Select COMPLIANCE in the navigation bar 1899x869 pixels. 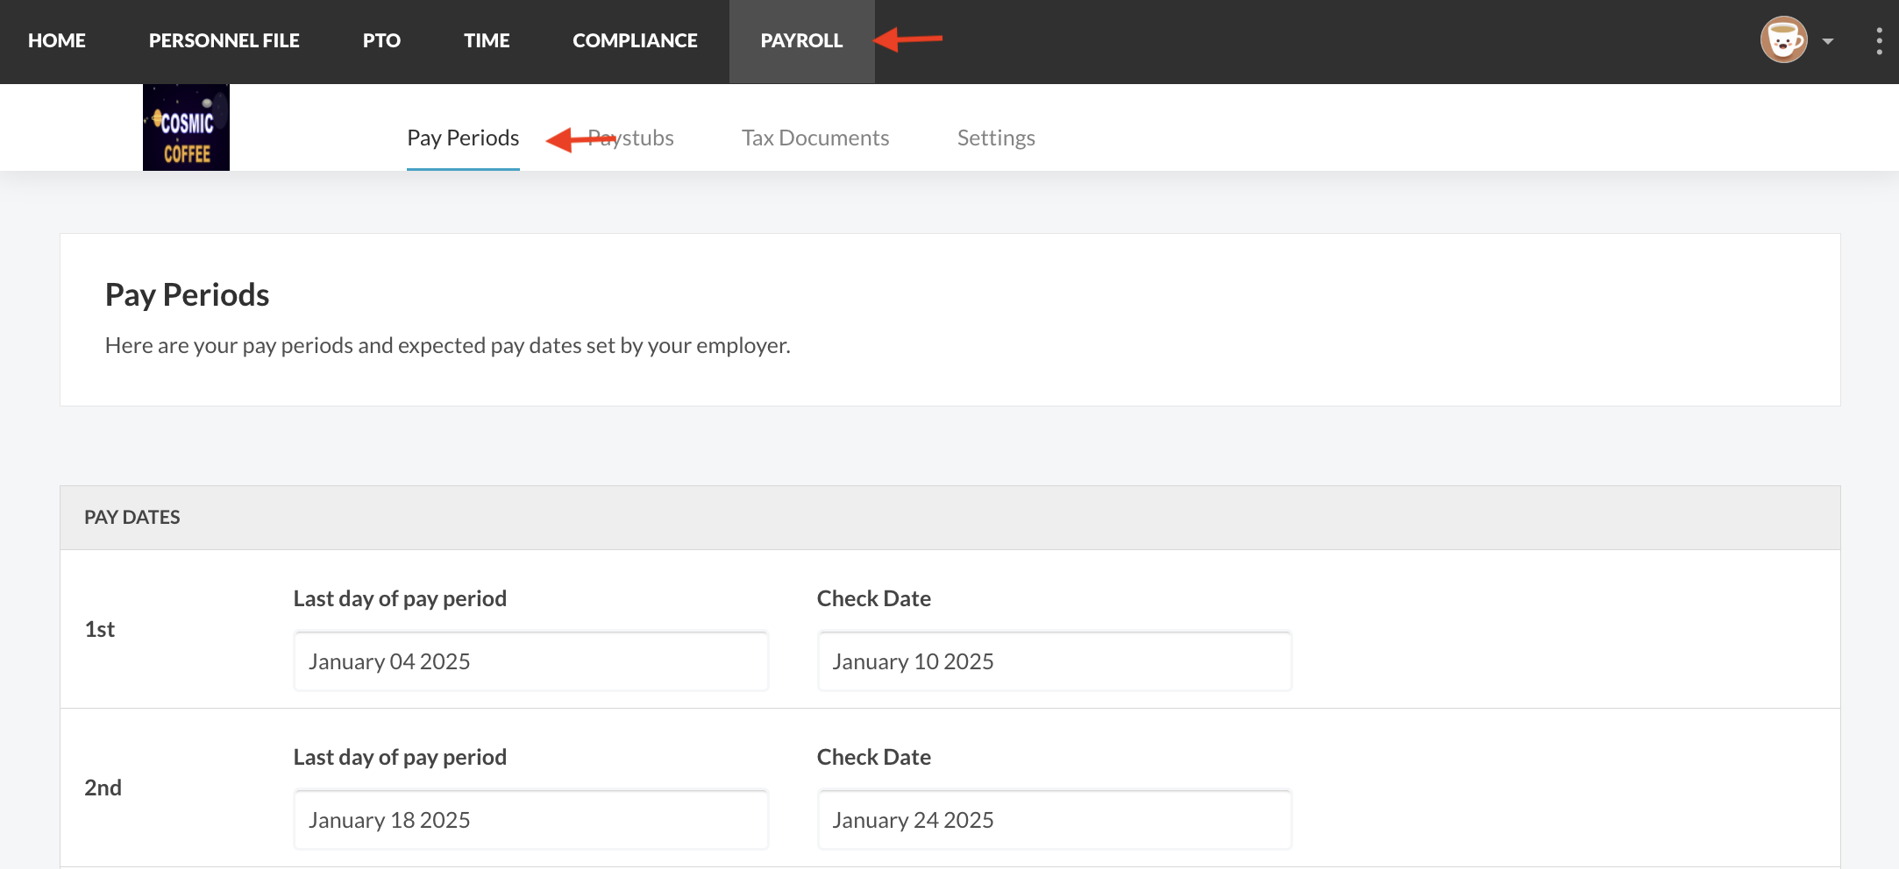[x=635, y=41]
